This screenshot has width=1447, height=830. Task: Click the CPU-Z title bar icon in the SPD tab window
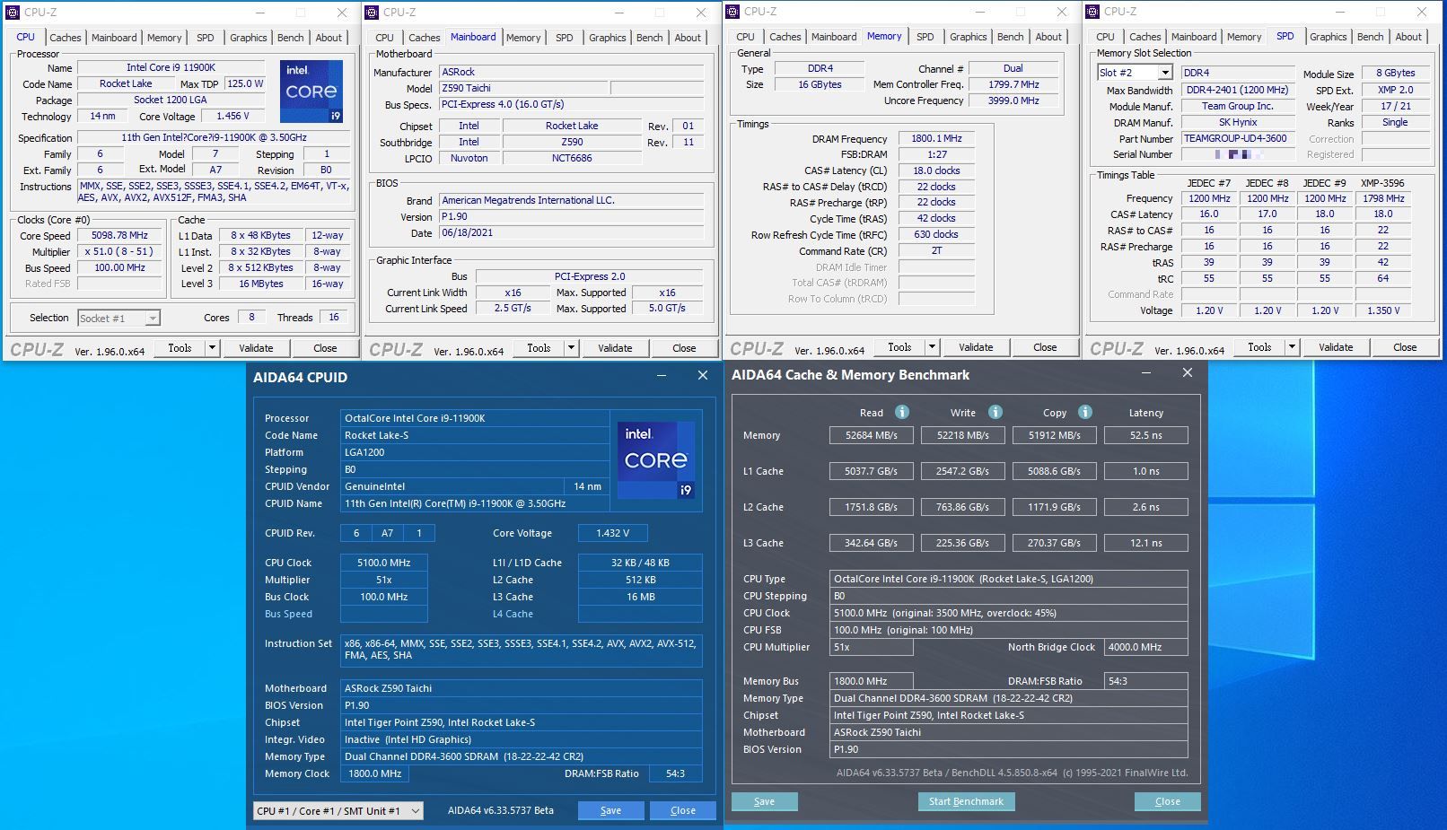pyautogui.click(x=1093, y=12)
